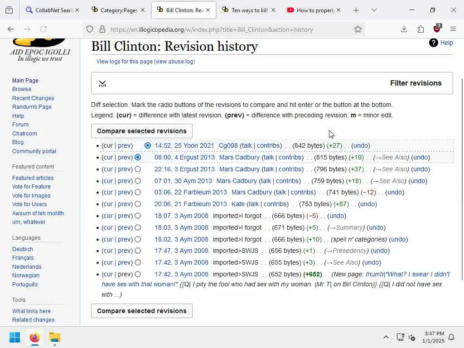Switch to the How to properly YouTube tab
464x348 pixels.
[x=314, y=10]
